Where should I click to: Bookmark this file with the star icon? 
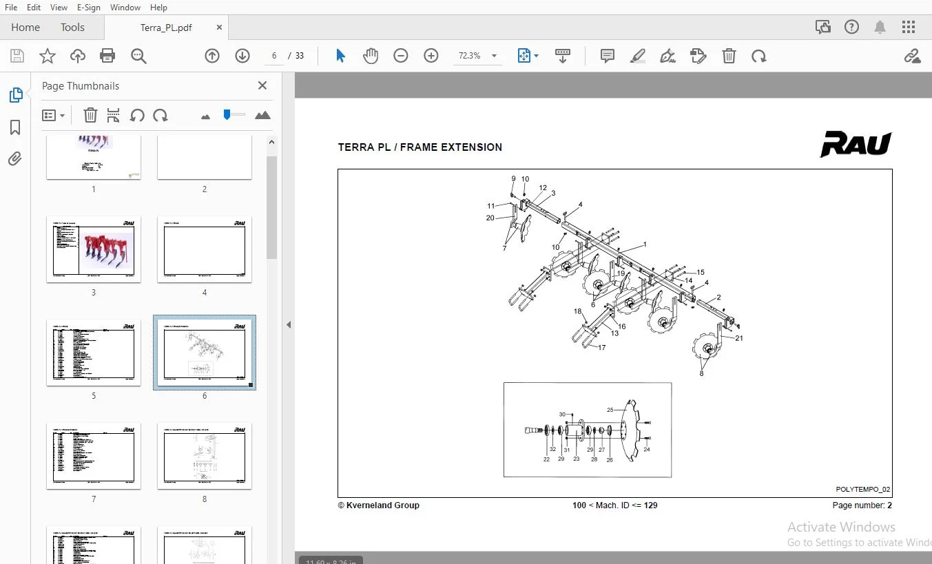[x=48, y=56]
